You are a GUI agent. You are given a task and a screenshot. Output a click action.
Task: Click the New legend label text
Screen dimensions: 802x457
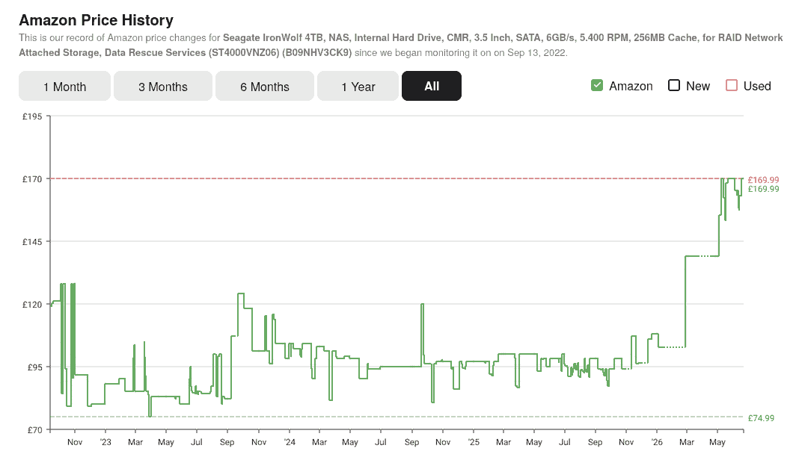(x=698, y=87)
